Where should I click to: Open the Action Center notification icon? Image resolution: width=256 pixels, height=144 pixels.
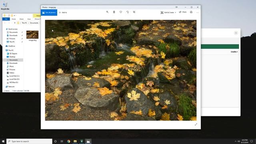[x=252, y=141]
